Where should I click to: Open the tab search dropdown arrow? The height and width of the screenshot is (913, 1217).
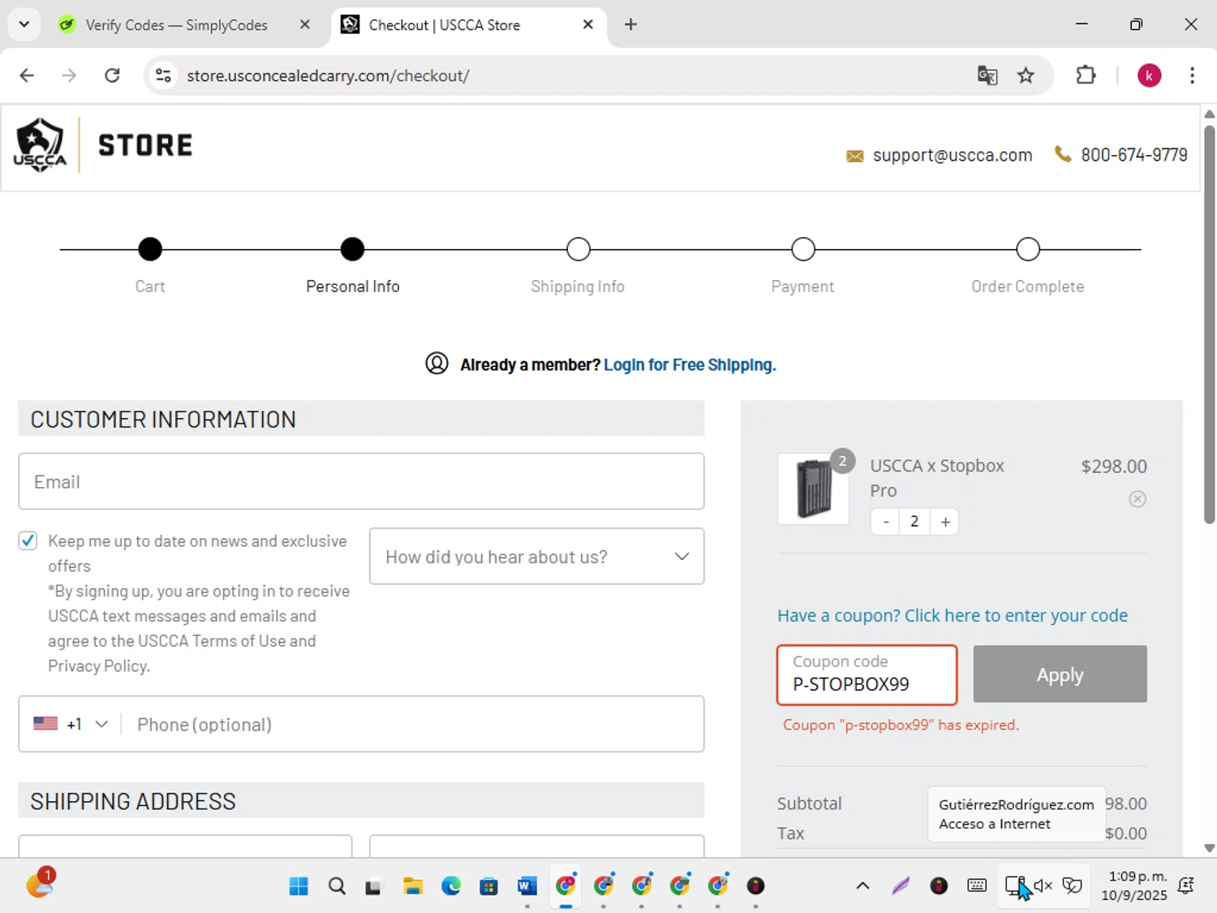24,24
